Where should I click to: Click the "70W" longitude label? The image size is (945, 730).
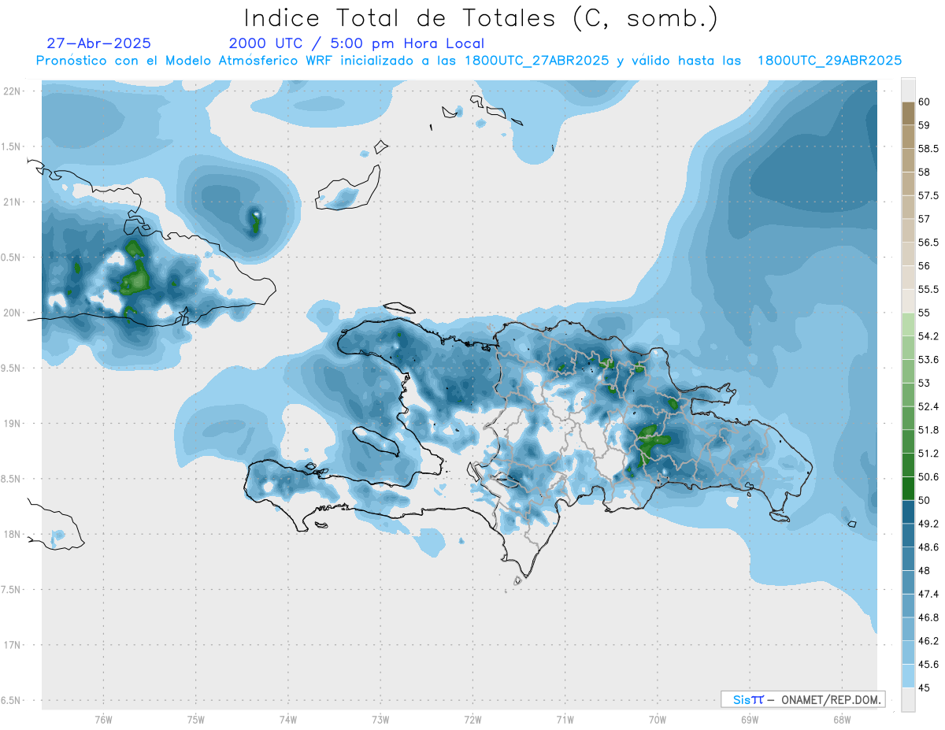(x=657, y=720)
